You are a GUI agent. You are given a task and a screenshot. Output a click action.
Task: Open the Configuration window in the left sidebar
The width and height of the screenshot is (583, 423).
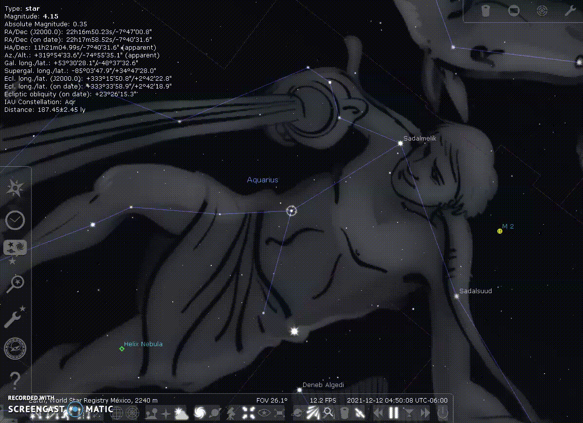pos(15,317)
